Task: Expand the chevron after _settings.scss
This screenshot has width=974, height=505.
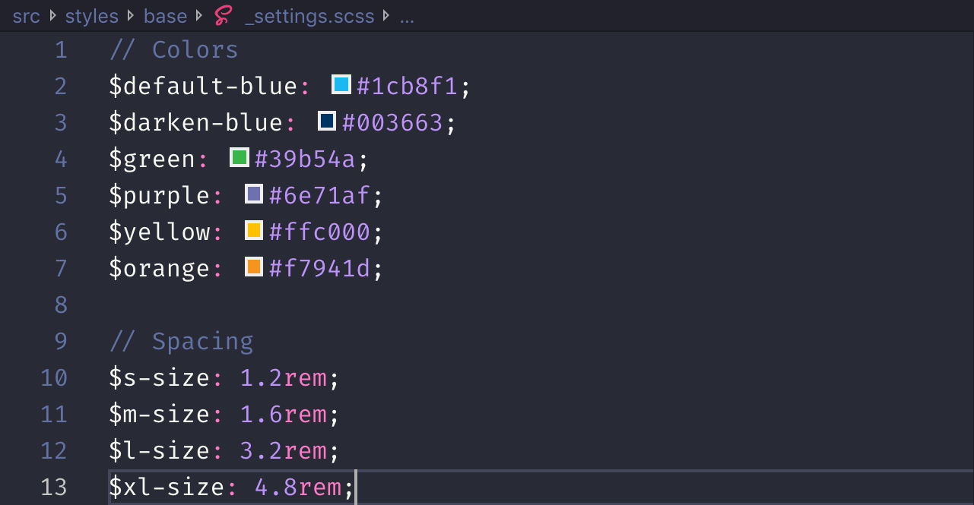Action: click(386, 15)
